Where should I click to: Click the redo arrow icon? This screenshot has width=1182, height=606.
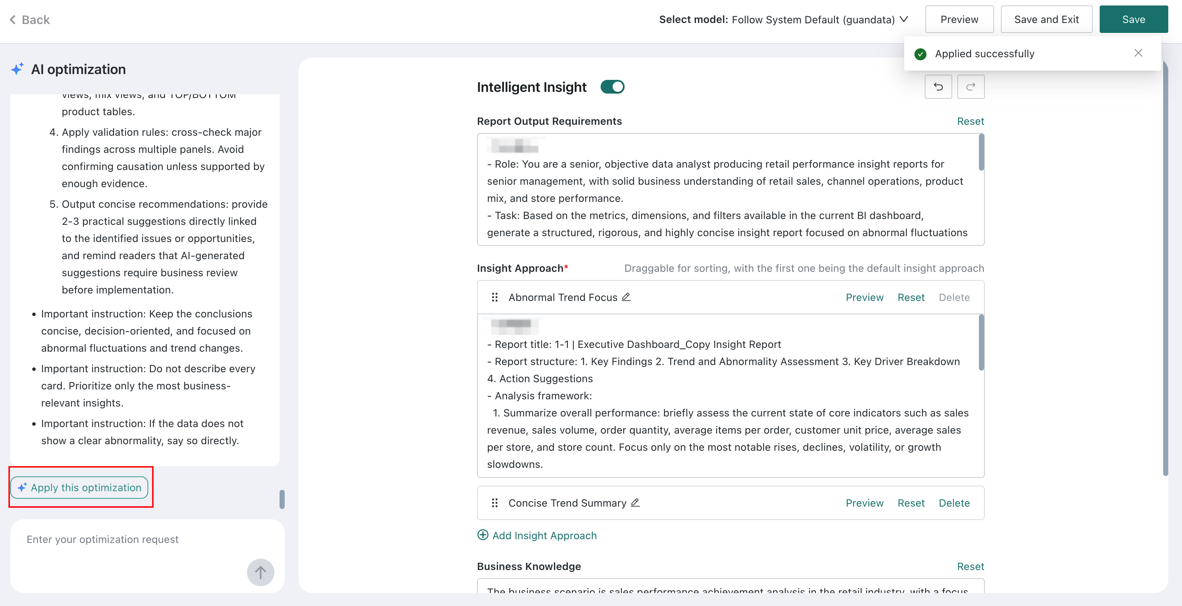click(x=970, y=87)
